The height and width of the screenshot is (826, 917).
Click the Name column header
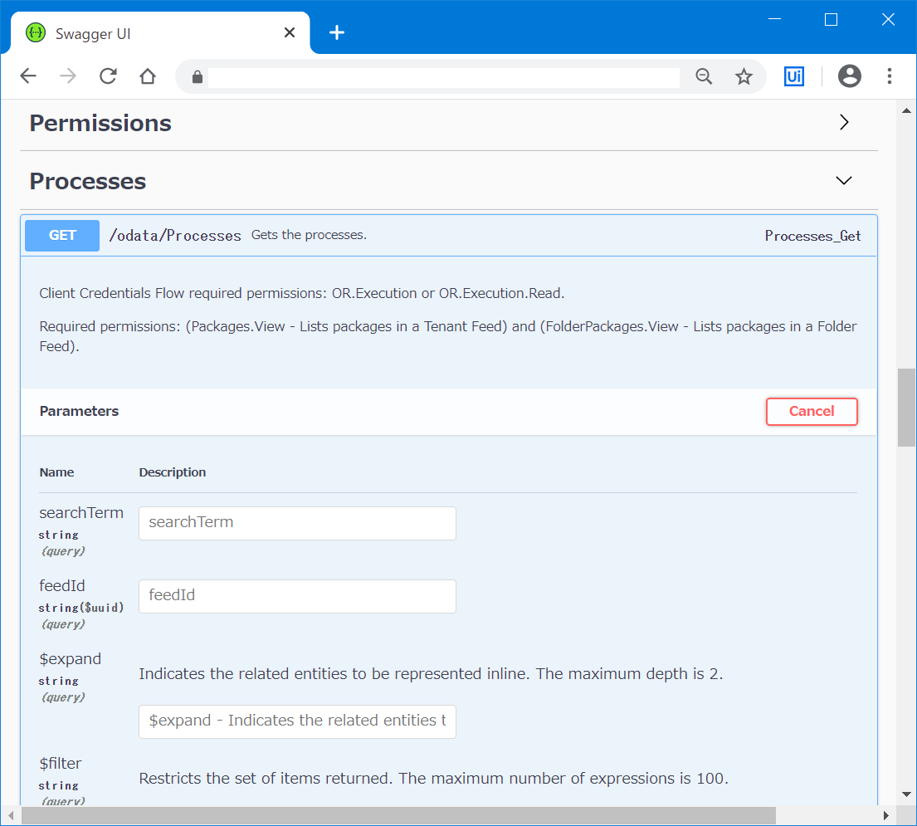pyautogui.click(x=56, y=472)
